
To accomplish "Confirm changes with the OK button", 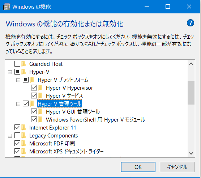I will click(x=138, y=167).
